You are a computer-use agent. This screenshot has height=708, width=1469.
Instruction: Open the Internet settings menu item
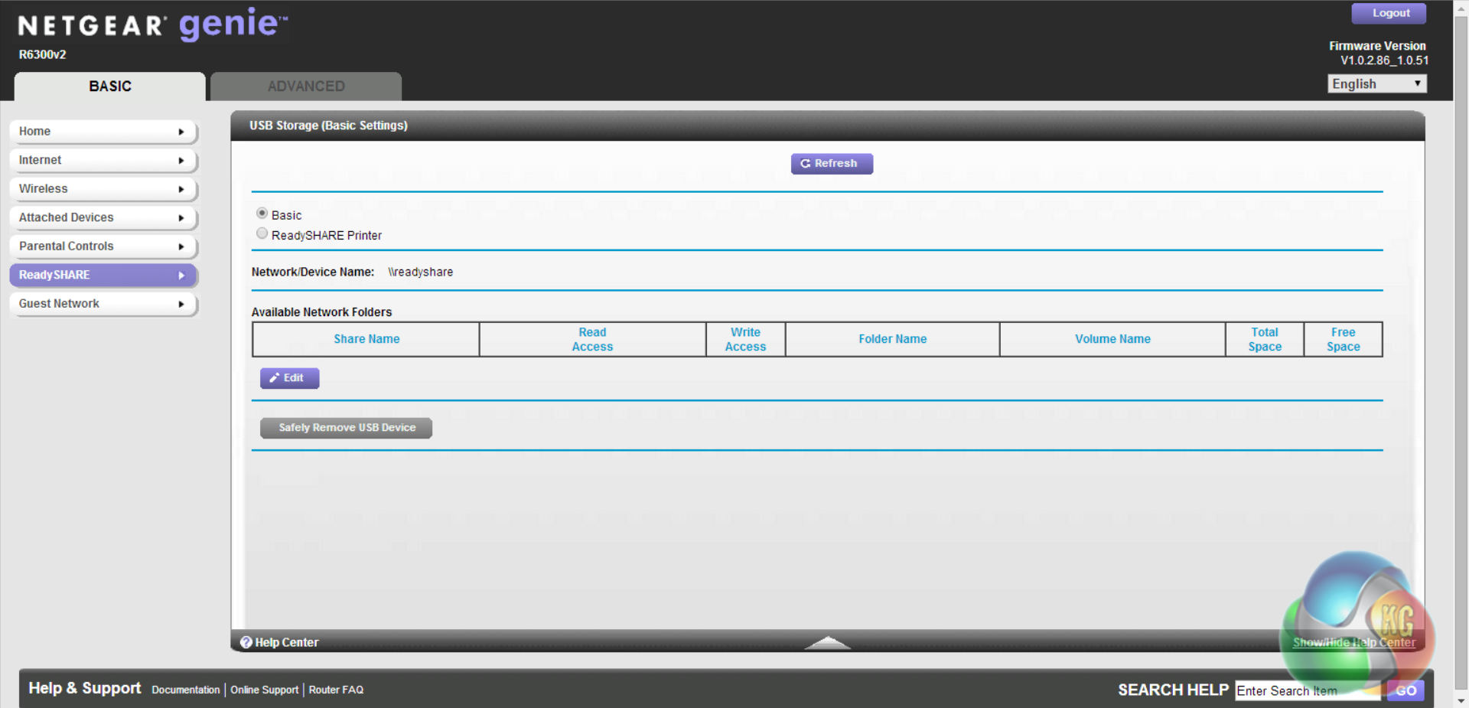click(x=103, y=160)
